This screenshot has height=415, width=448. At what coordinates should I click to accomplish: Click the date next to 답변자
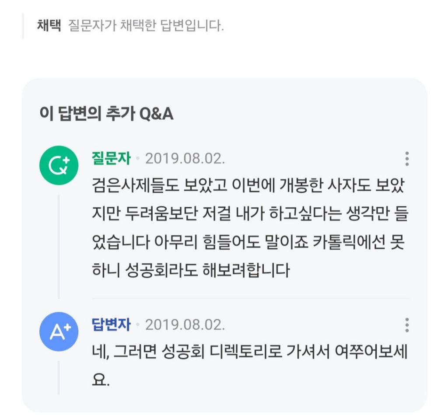coord(185,325)
